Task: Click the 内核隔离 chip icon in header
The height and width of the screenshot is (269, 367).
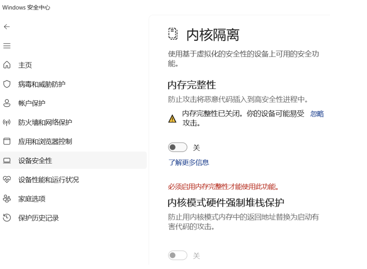Action: coord(173,34)
